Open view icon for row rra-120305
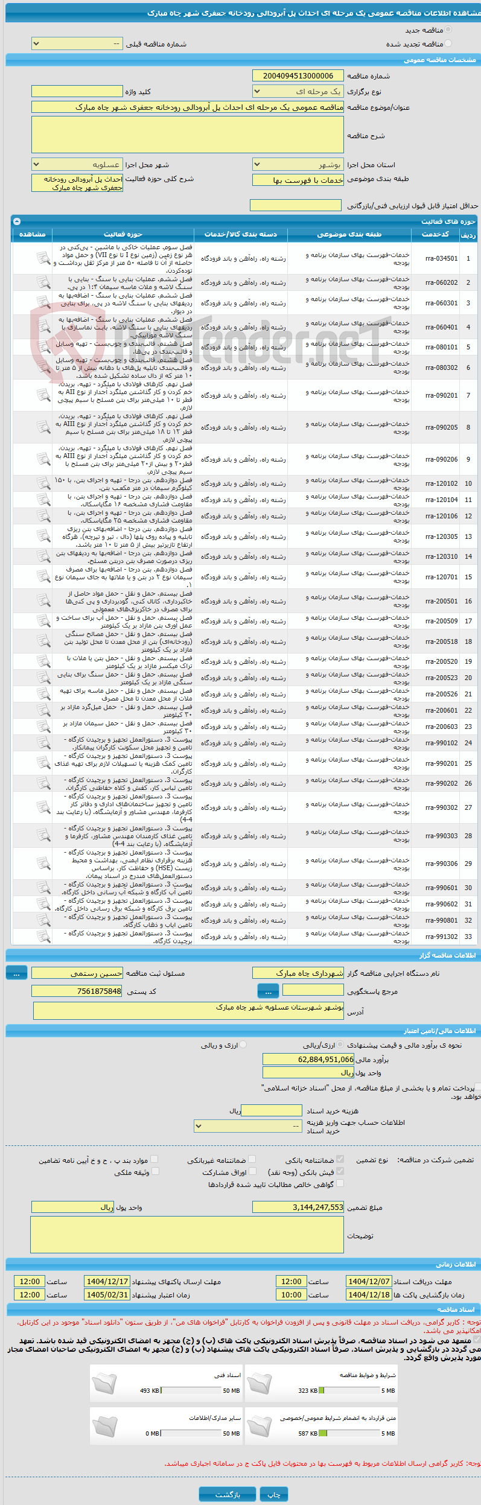This screenshot has height=1505, width=481. point(43,536)
